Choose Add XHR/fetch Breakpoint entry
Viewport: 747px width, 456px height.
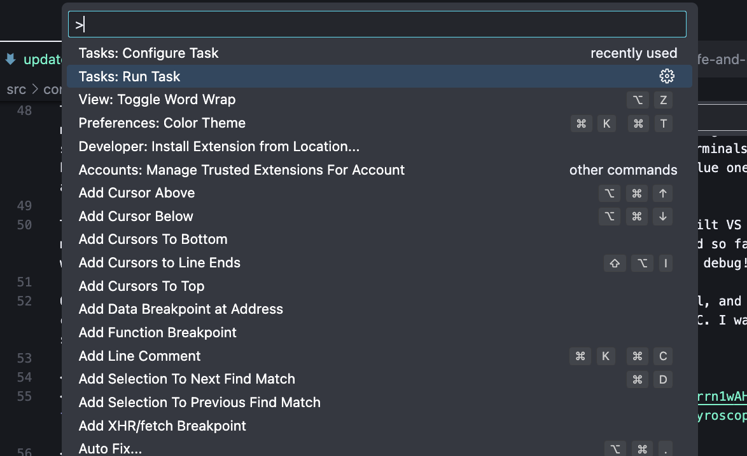point(162,426)
